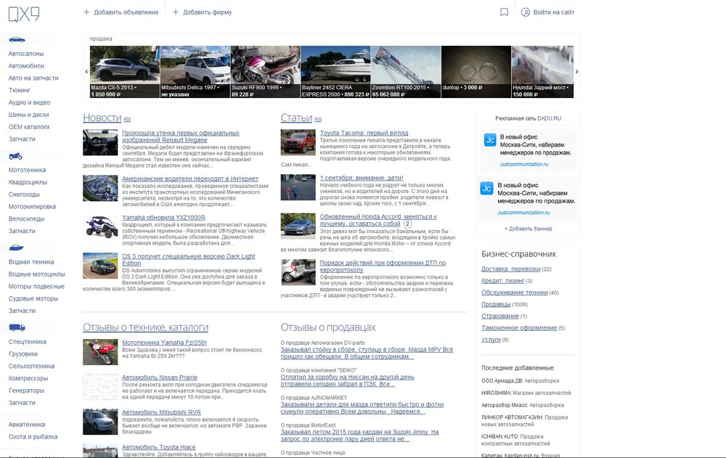Open Автомобиль Mitsubishi RVR review
Image resolution: width=726 pixels, height=458 pixels.
[x=162, y=412]
